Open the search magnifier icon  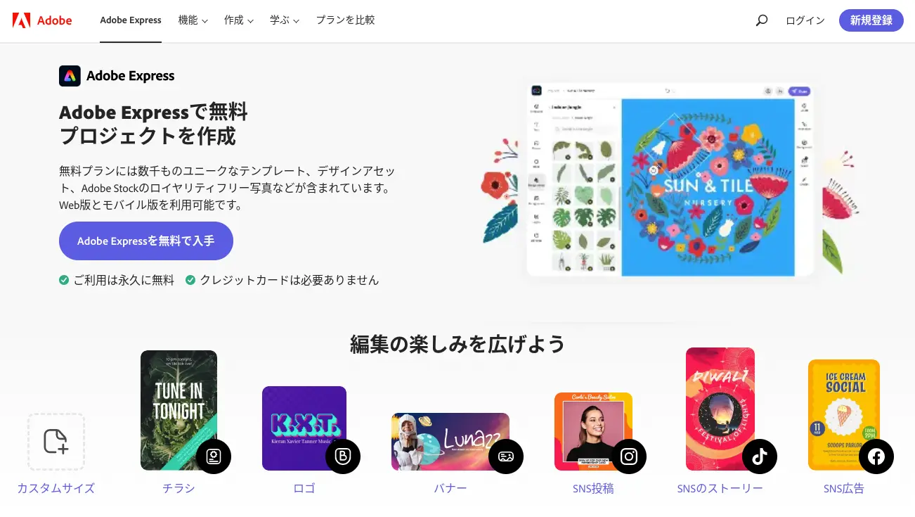[761, 20]
